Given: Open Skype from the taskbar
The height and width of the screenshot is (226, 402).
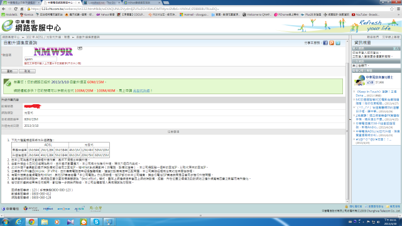Looking at the screenshot, I should click(96, 222).
